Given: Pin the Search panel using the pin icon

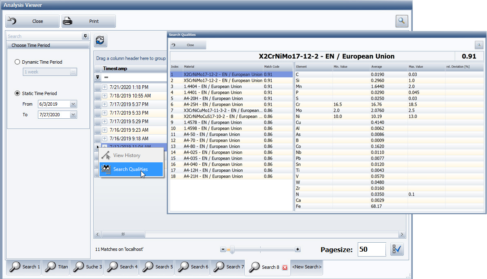Looking at the screenshot, I should tap(85, 36).
